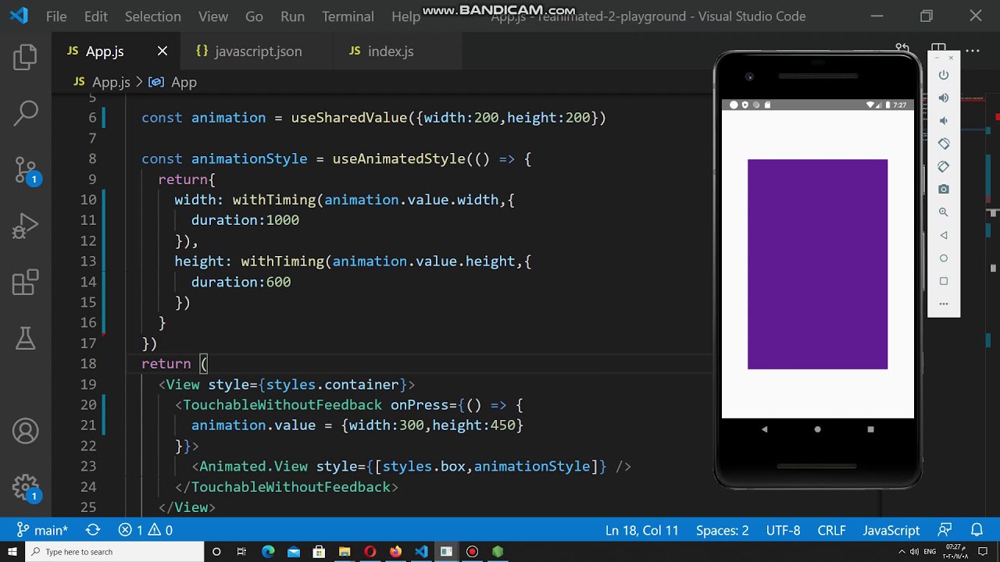Open the Run menu
This screenshot has width=1000, height=562.
point(293,16)
